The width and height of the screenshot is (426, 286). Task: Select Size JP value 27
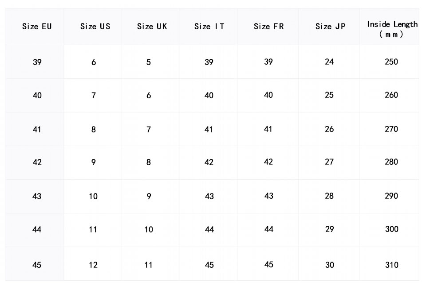pyautogui.click(x=329, y=162)
